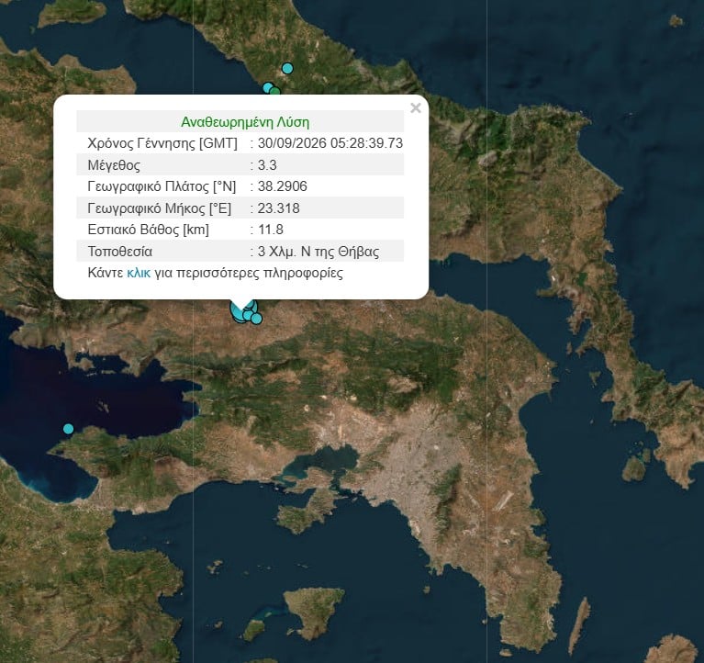The image size is (704, 663).
Task: Click the focal depth value 11.8
Action: click(x=270, y=230)
